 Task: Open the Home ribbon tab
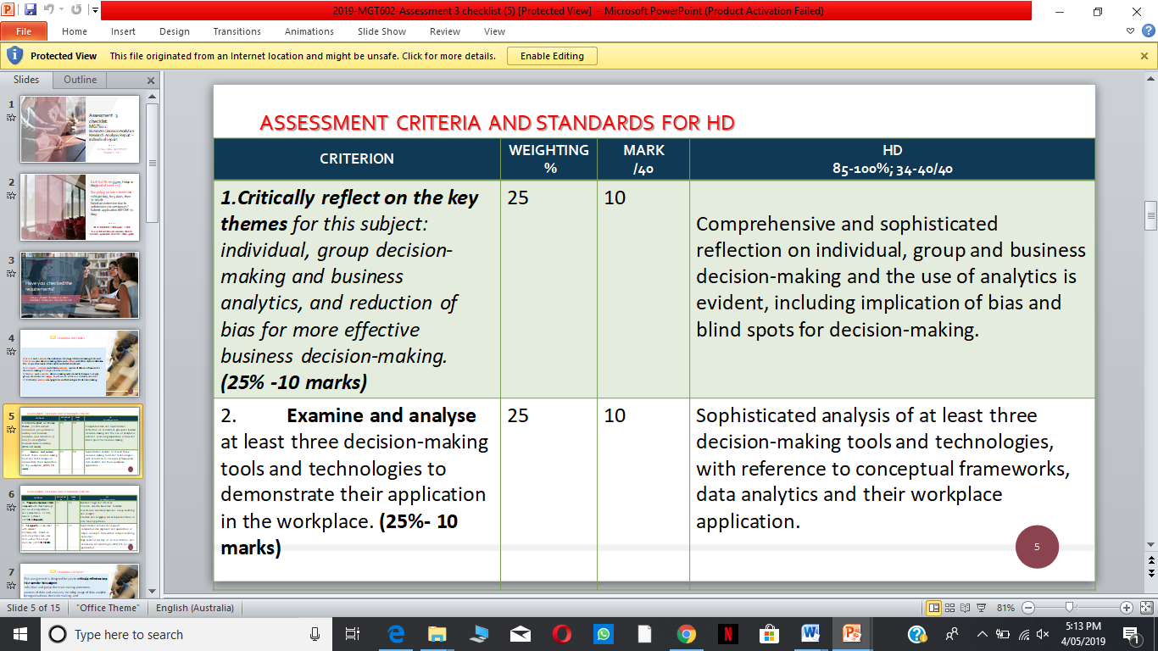coord(75,31)
